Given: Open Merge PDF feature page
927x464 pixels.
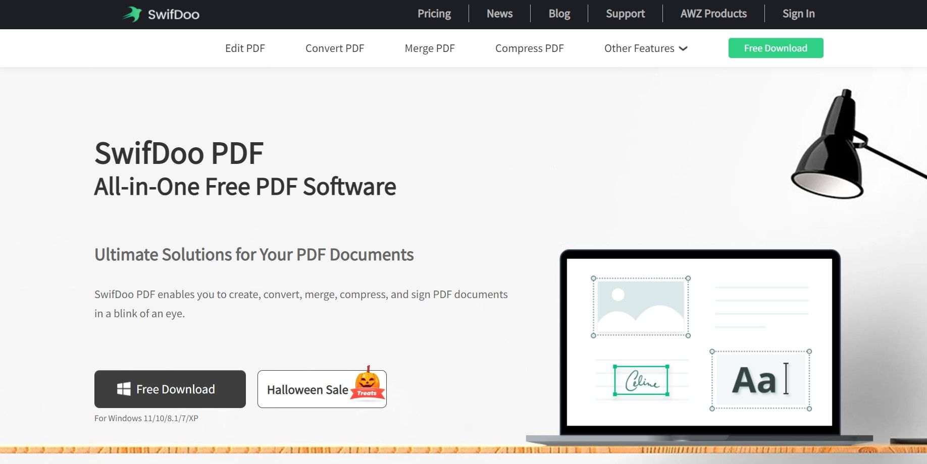Looking at the screenshot, I should coord(430,48).
